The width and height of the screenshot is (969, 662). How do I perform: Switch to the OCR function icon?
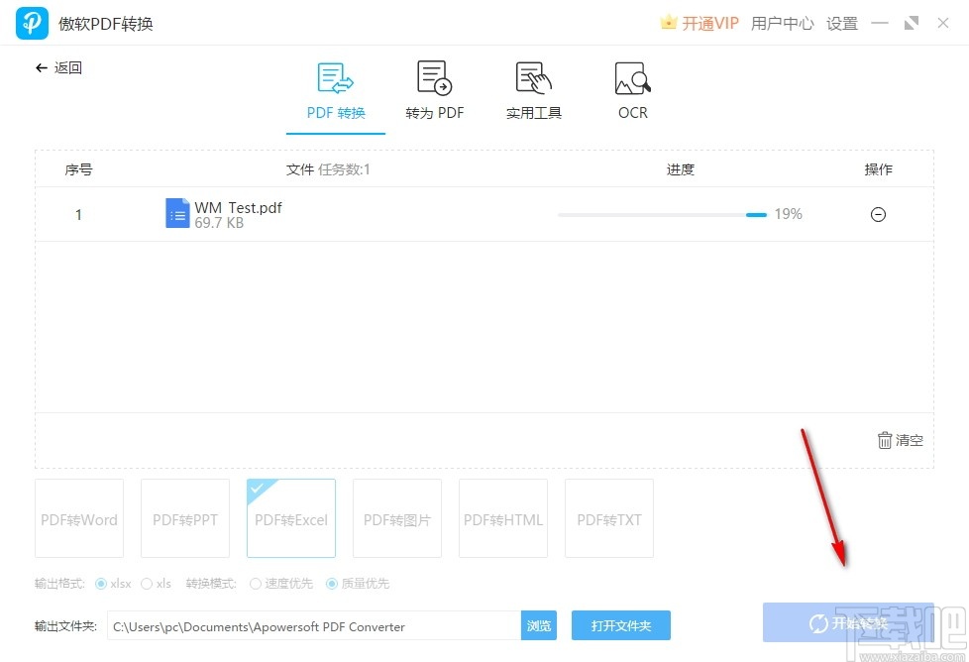631,89
